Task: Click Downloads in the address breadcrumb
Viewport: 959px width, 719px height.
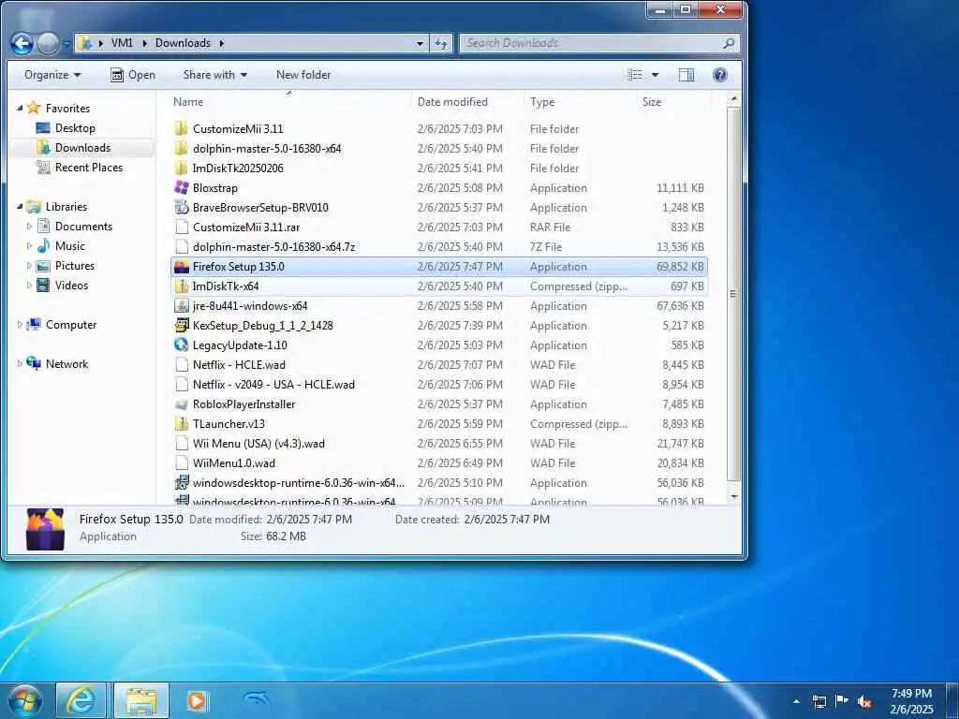Action: point(183,43)
